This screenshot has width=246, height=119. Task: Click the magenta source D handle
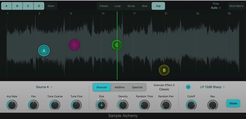pos(74,45)
